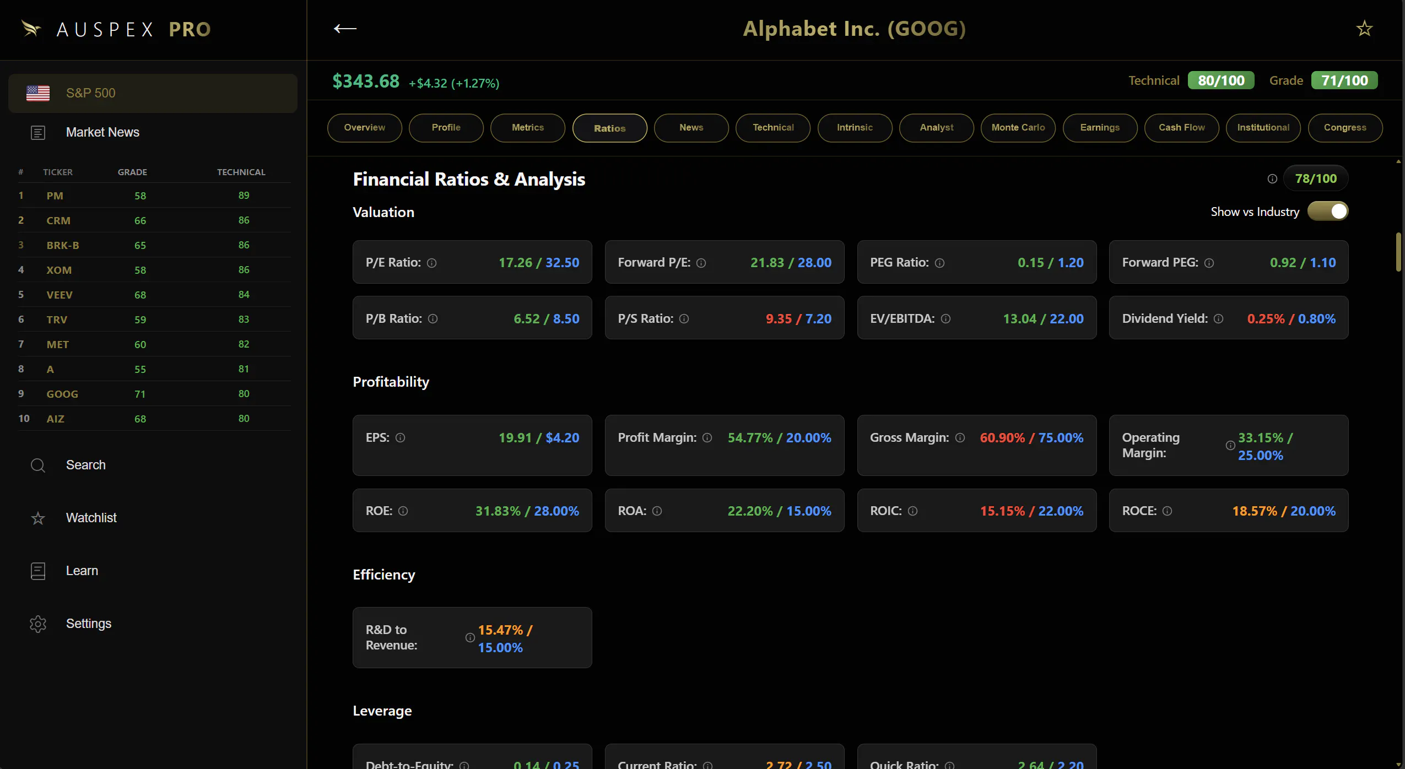Click the PEG Ratio info icon
Image resolution: width=1405 pixels, height=769 pixels.
tap(940, 263)
